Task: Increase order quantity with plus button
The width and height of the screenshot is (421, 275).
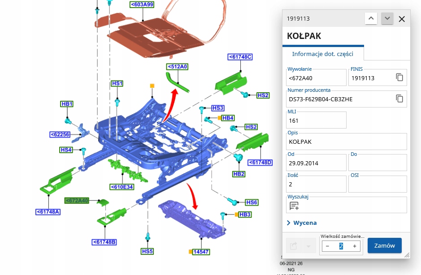Action: (355, 246)
